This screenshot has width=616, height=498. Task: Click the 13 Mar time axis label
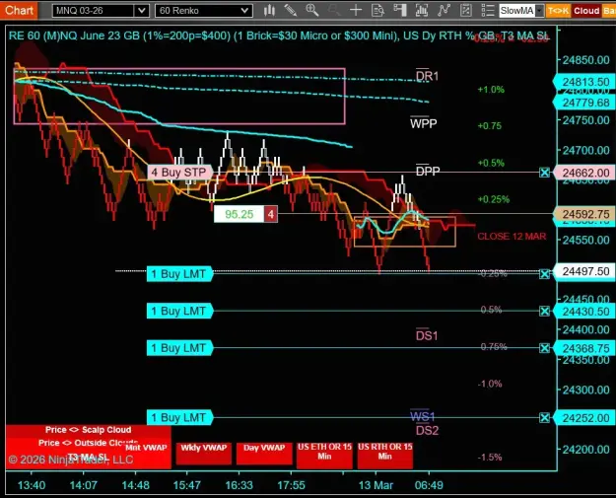click(x=376, y=485)
